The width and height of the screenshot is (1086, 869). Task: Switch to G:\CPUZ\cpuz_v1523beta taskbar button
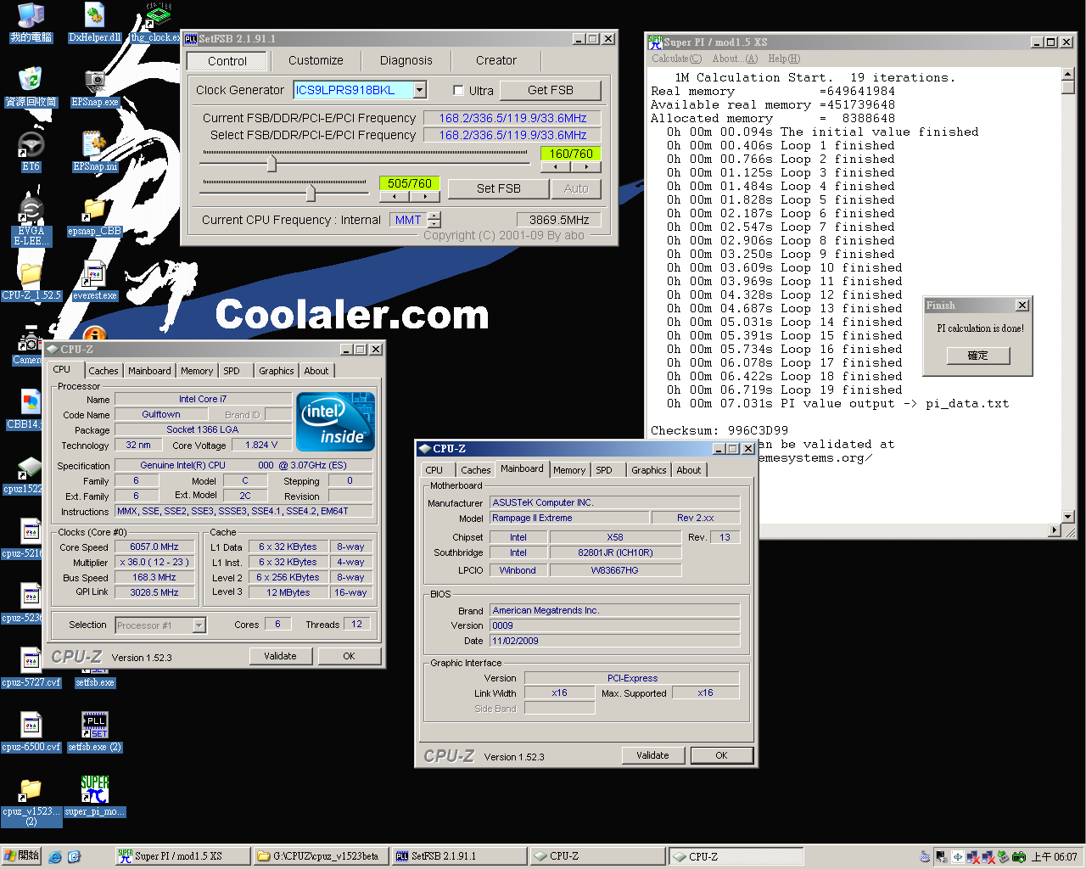point(322,856)
